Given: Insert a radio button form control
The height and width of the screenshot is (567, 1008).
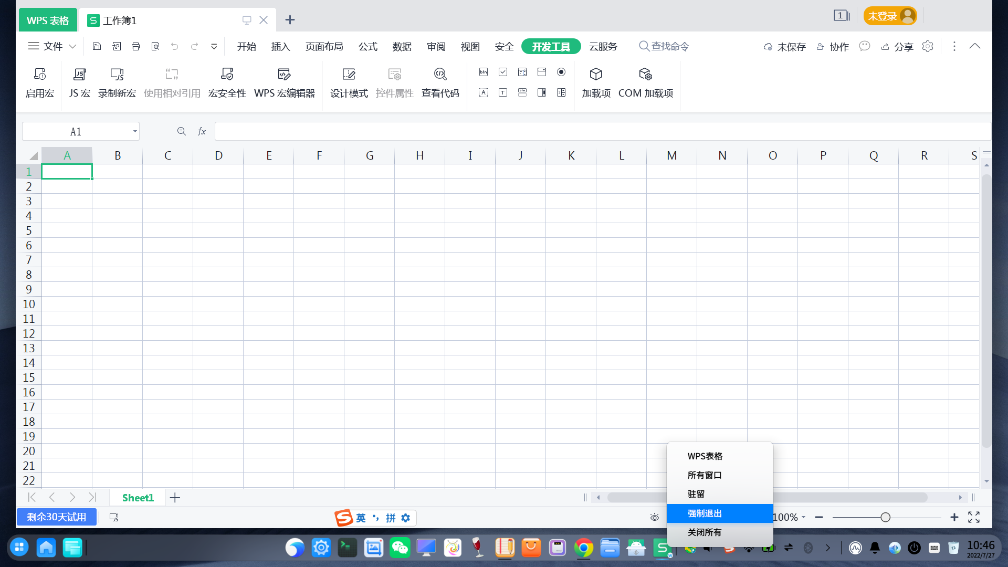Looking at the screenshot, I should [x=561, y=72].
